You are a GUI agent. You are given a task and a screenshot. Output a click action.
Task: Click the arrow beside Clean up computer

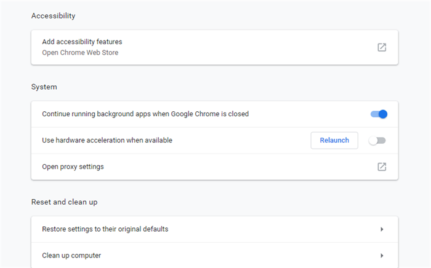[x=382, y=255]
